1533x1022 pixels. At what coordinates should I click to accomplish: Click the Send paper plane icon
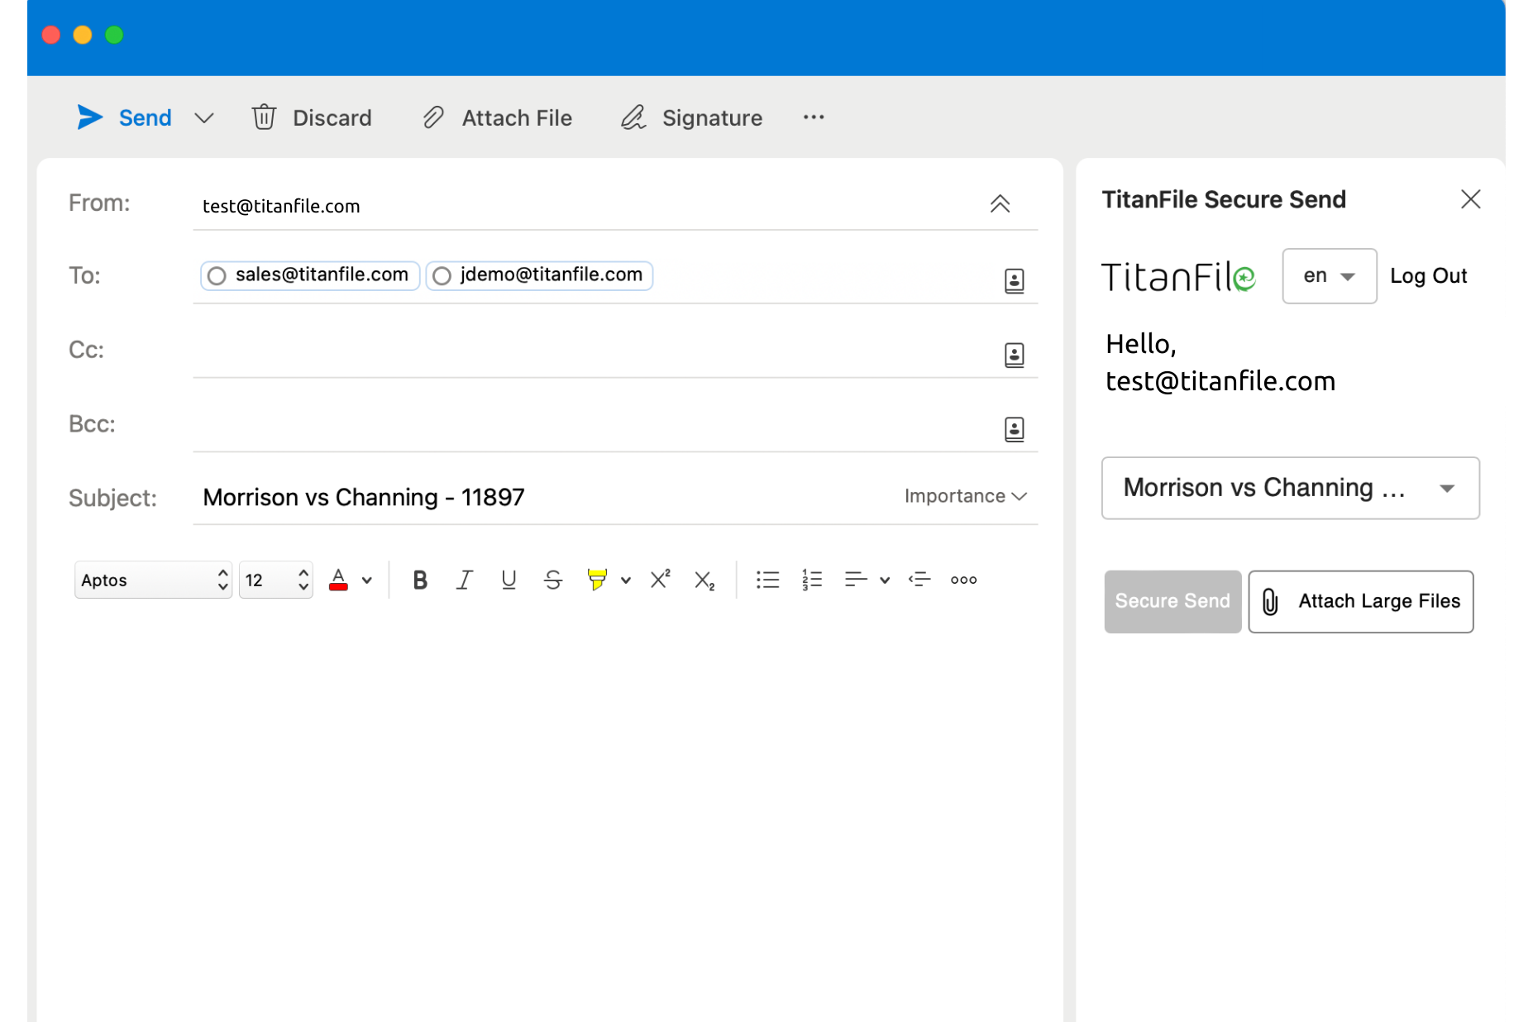[x=89, y=117]
